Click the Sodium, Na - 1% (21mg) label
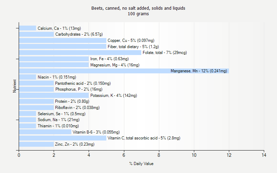The width and height of the screenshot is (277, 173). pyautogui.click(x=59, y=120)
